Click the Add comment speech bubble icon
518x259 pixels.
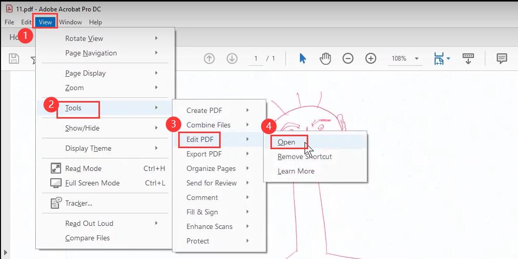(x=501, y=59)
